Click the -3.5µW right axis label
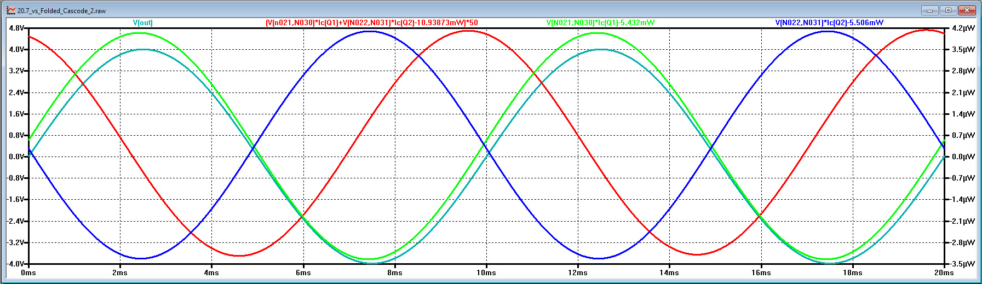This screenshot has width=982, height=284. (x=962, y=264)
